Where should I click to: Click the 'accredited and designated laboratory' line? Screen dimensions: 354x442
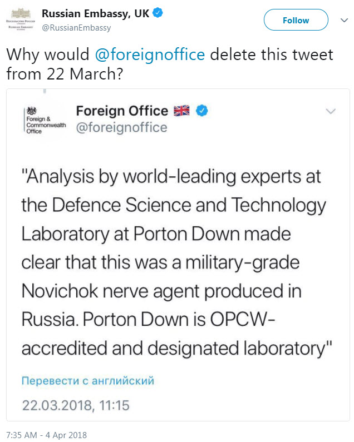[x=176, y=349]
